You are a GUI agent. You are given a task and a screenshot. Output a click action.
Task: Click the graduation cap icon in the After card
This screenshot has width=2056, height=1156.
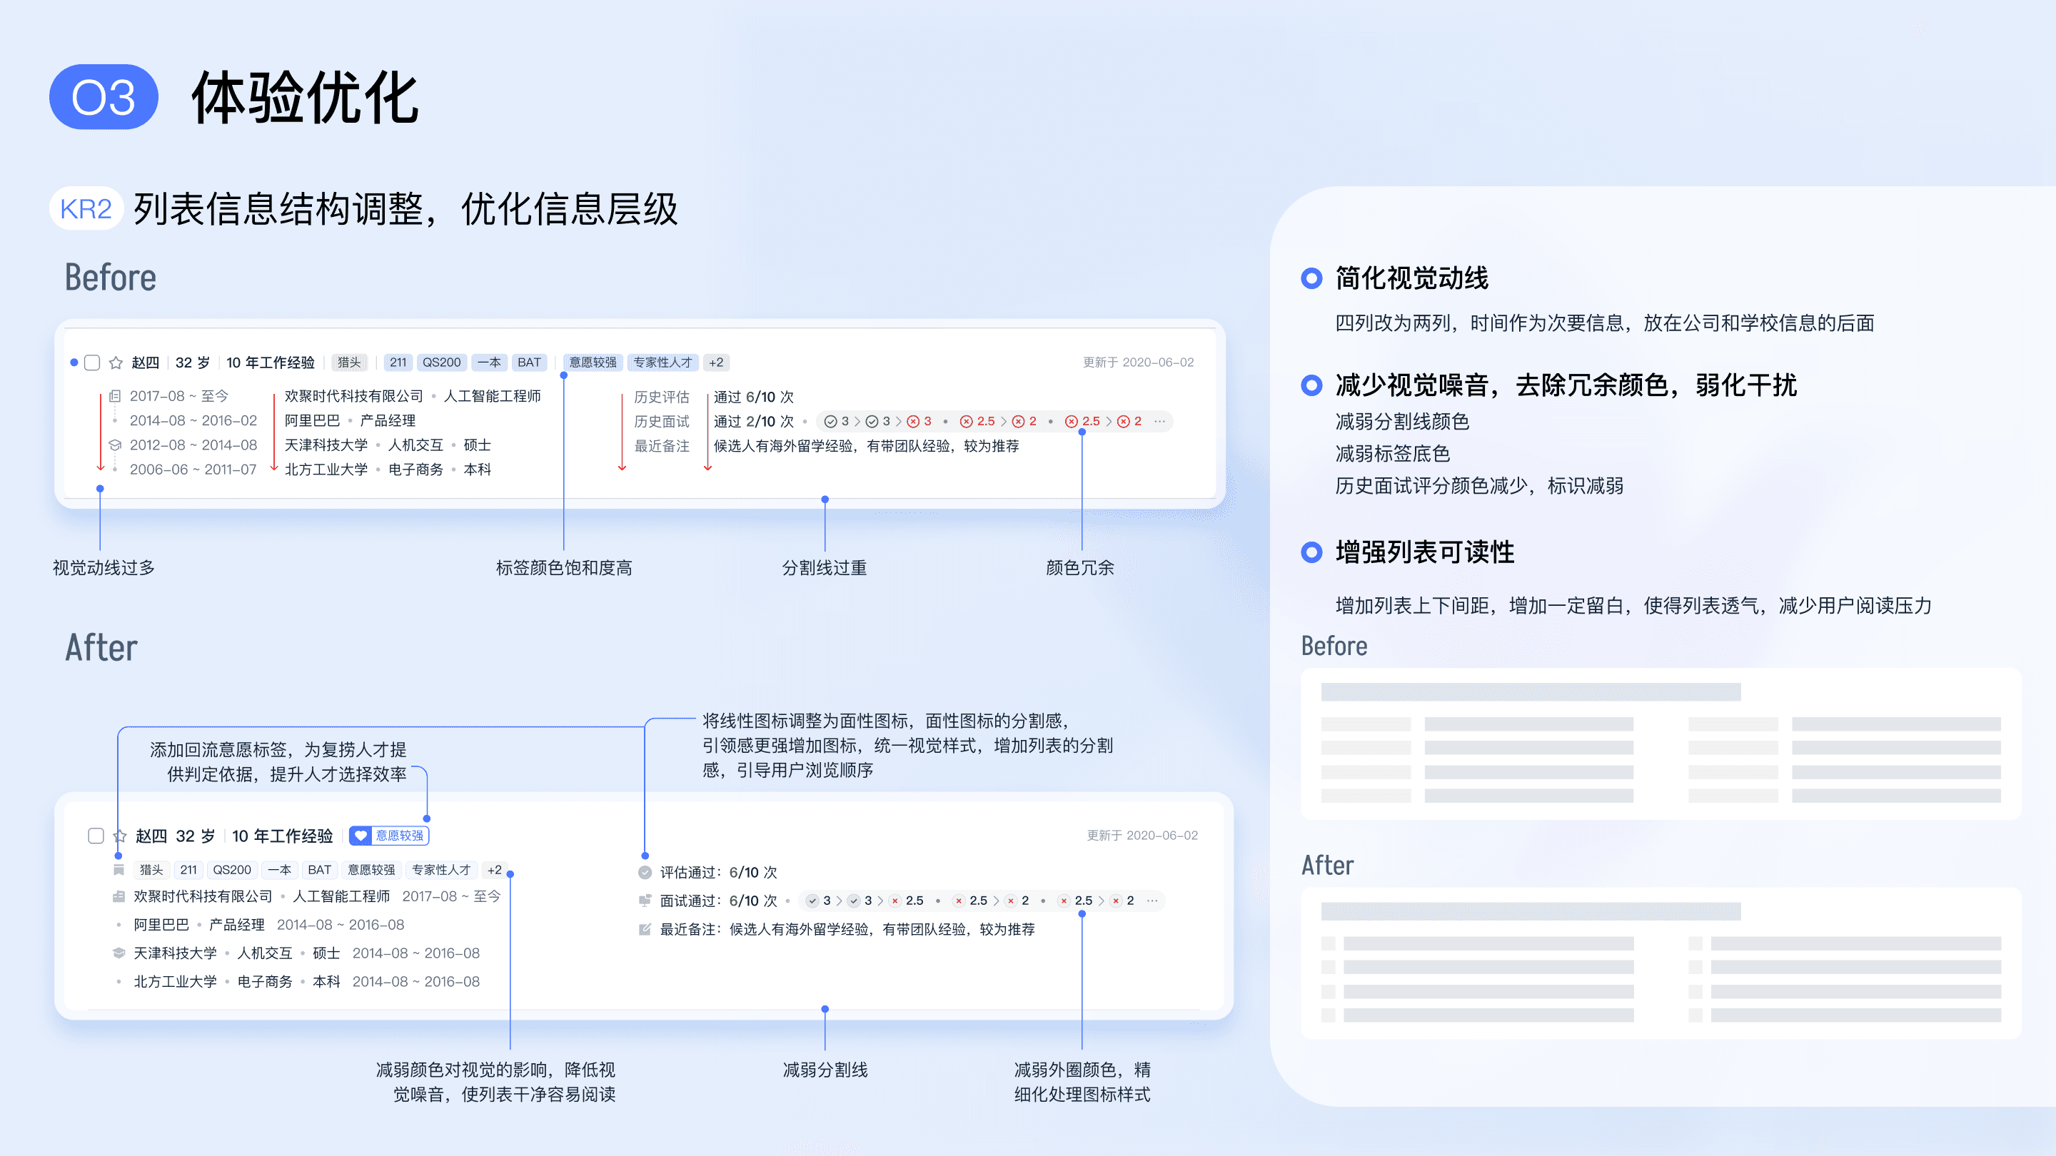click(x=119, y=953)
